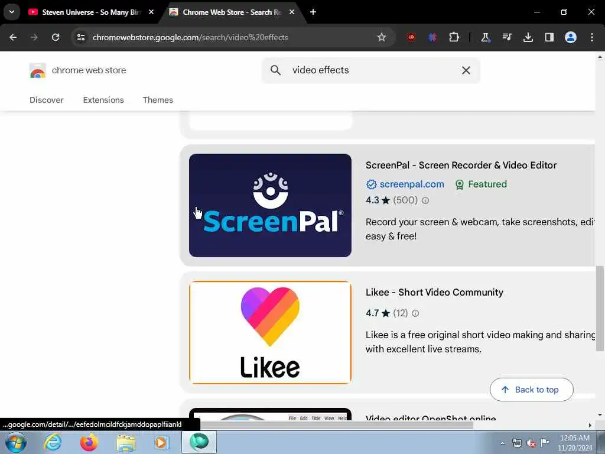Go to the Themes section
The width and height of the screenshot is (605, 454).
(158, 100)
